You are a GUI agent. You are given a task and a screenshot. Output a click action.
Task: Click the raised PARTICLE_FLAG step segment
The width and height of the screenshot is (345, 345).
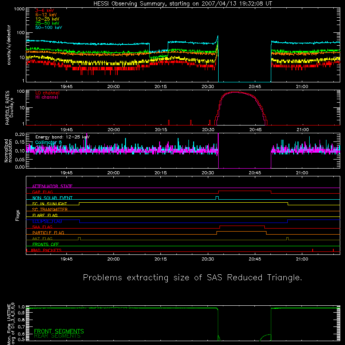point(241,232)
